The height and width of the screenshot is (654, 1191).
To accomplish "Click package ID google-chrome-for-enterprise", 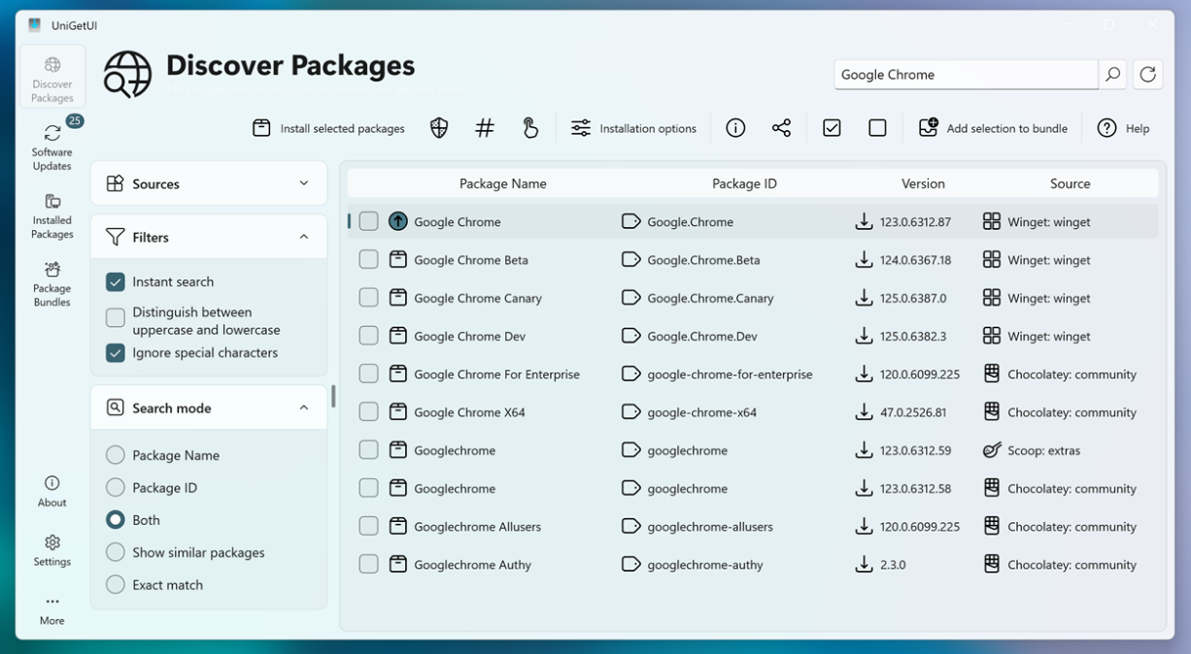I will tap(730, 375).
